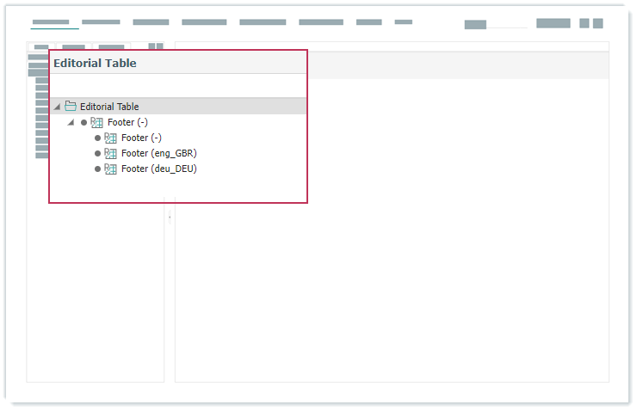Click status dot of Footer (deu_DEU)
637x411 pixels.
pos(97,169)
